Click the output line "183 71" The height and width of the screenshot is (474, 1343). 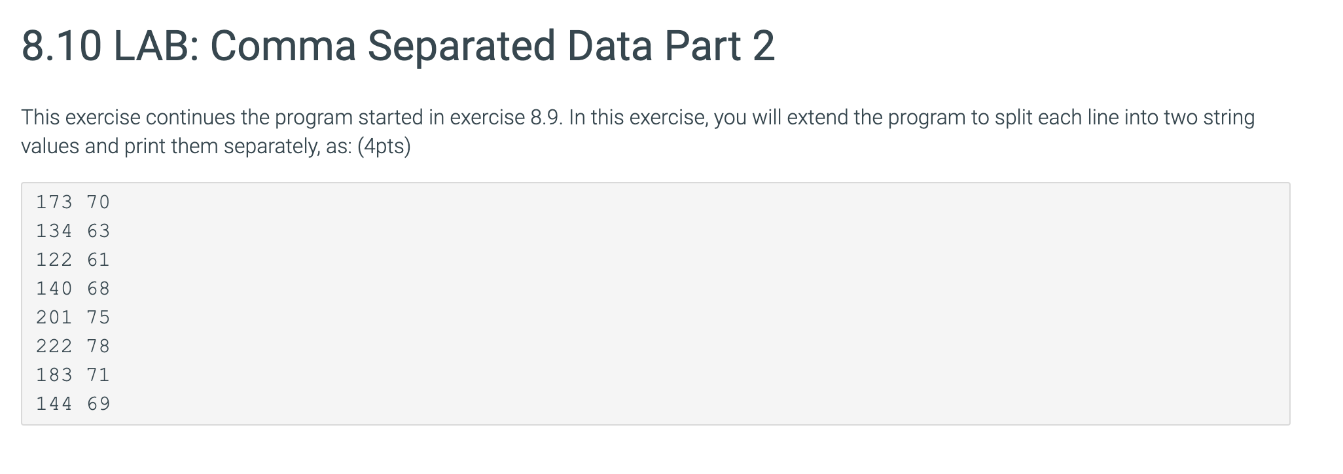point(73,375)
